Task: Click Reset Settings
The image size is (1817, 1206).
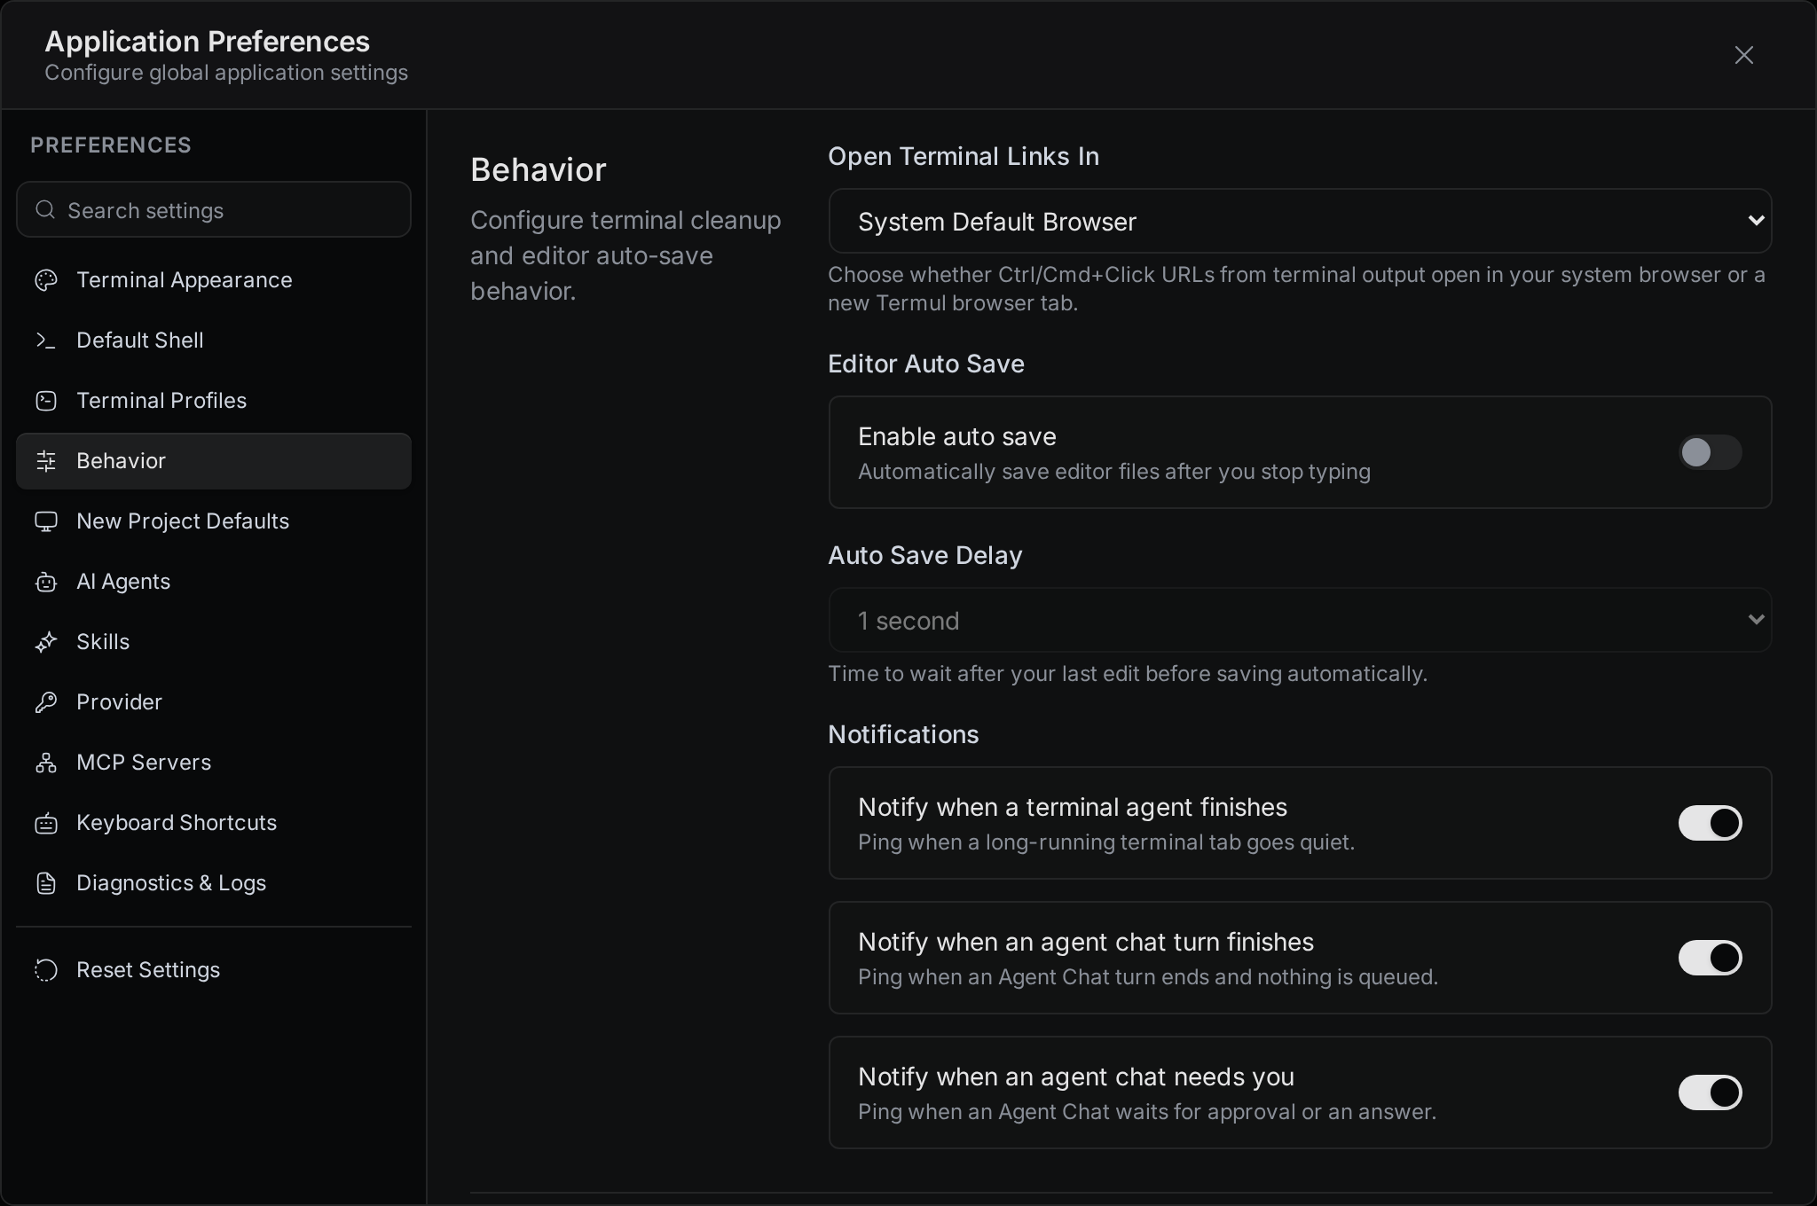Action: point(214,970)
